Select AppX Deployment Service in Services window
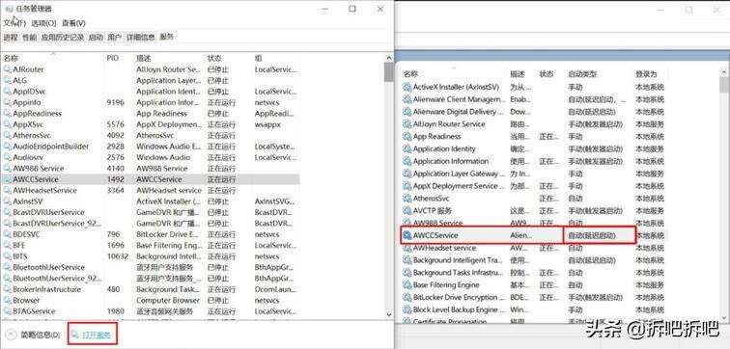 pos(534,186)
